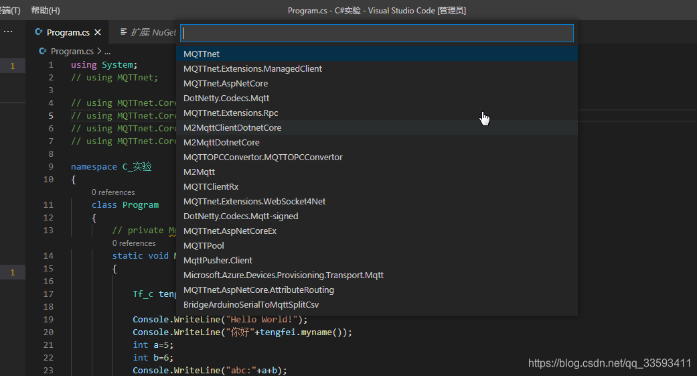Select MQTTnet.Extensions.Rpc entry
Screen dimensions: 697x376
pos(377,113)
